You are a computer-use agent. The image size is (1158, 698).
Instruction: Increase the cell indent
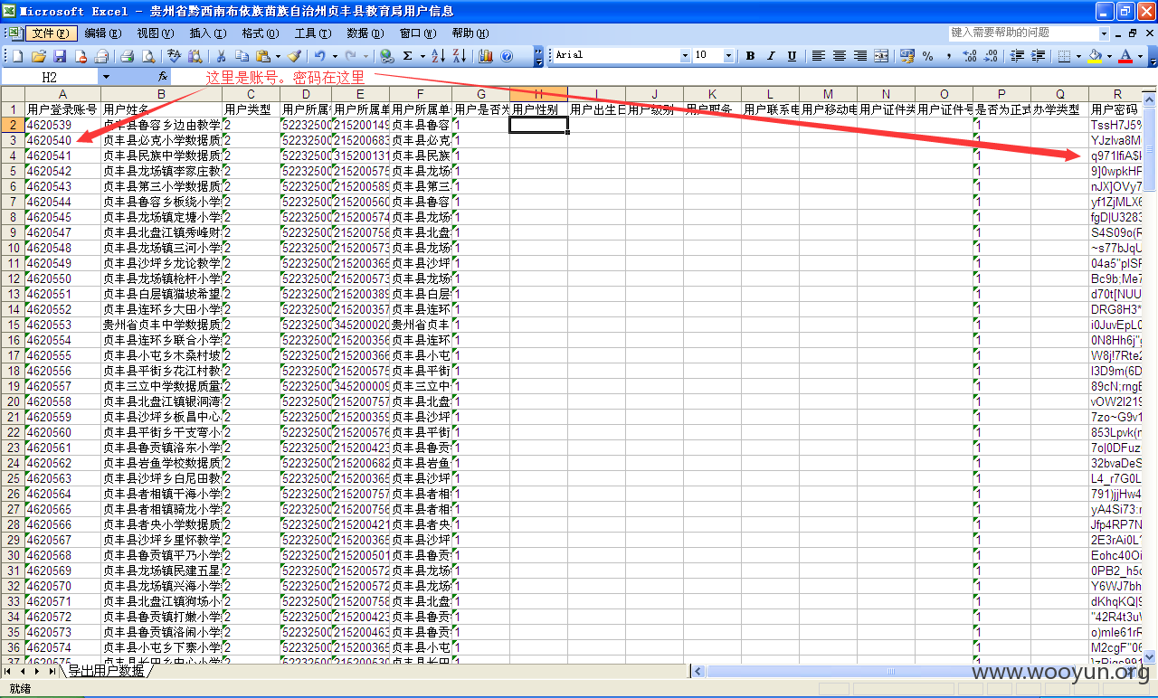(1038, 56)
